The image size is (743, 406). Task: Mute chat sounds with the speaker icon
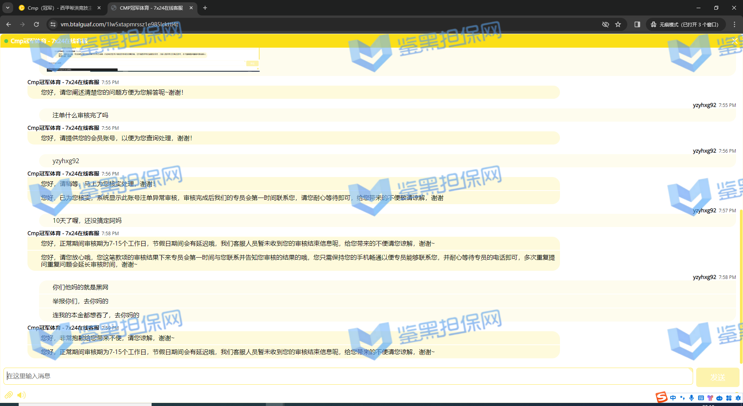(21, 395)
